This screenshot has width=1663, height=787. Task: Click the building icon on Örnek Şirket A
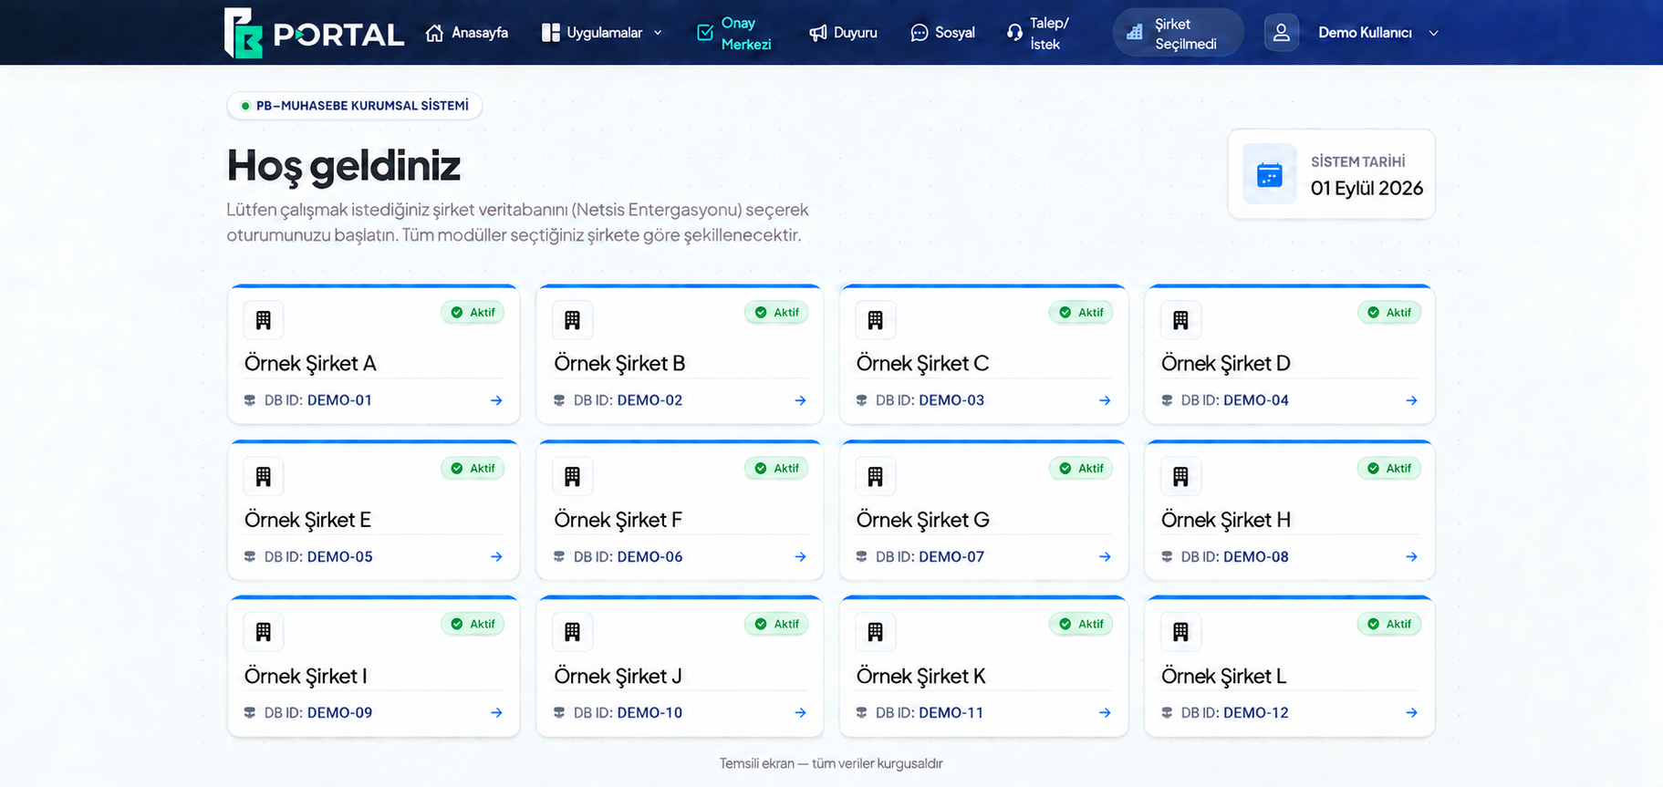(x=264, y=320)
